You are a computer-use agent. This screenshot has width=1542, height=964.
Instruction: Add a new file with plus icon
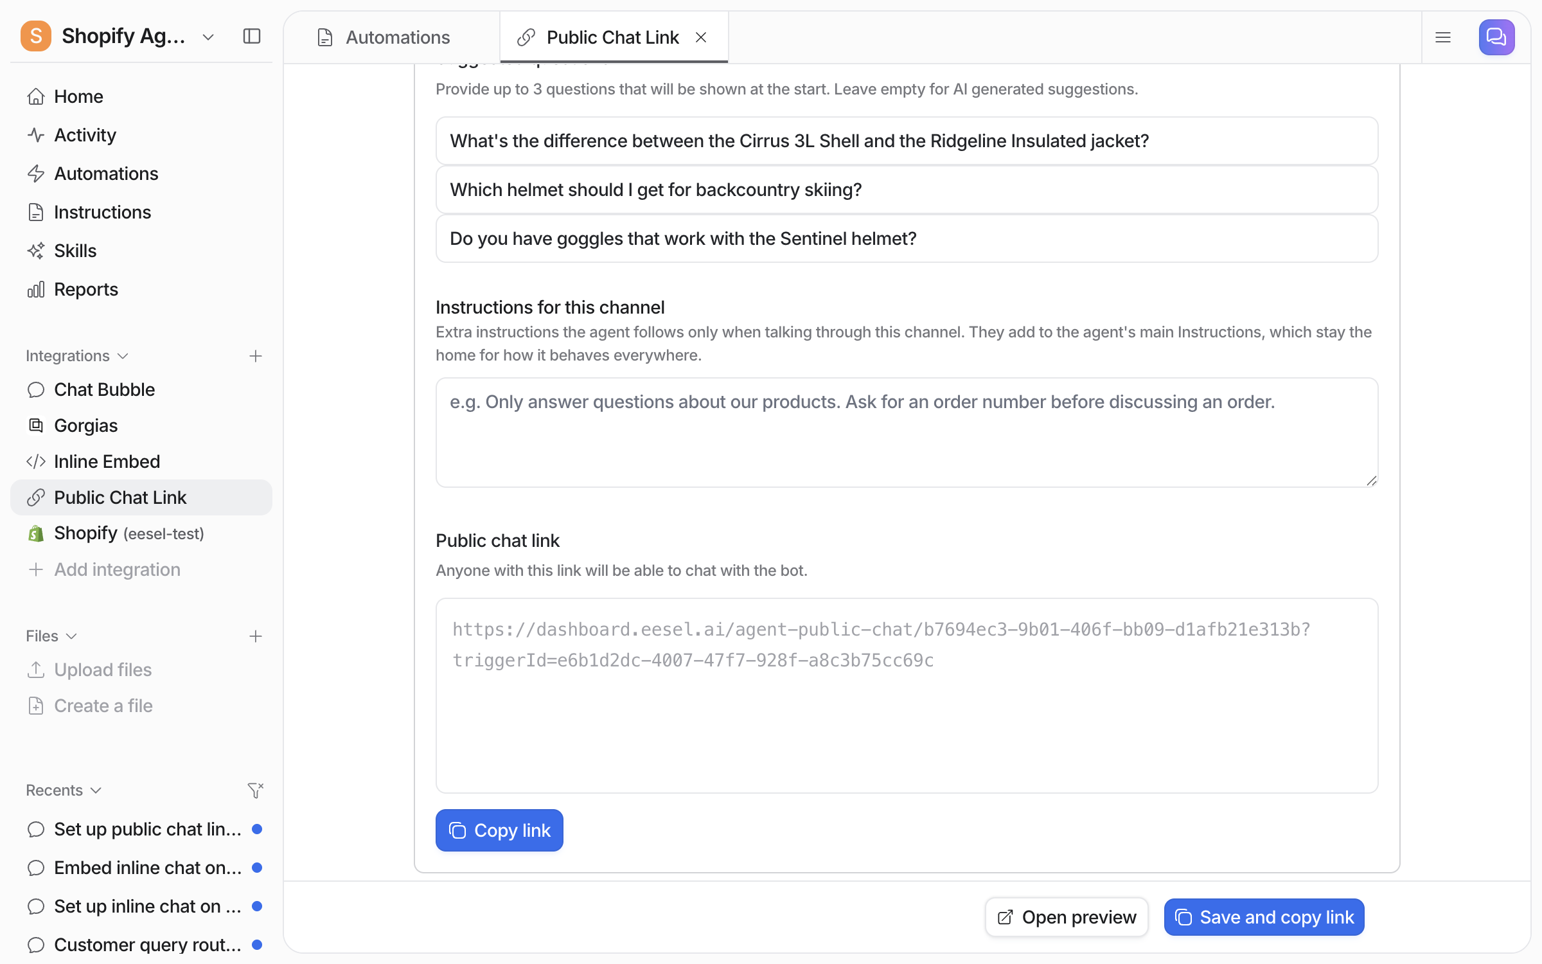click(256, 636)
